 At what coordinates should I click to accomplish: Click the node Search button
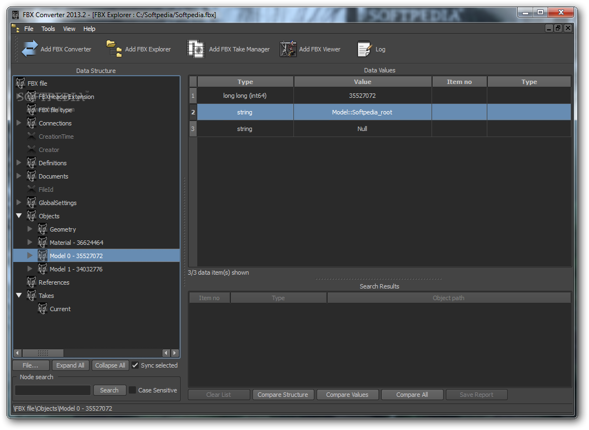109,390
